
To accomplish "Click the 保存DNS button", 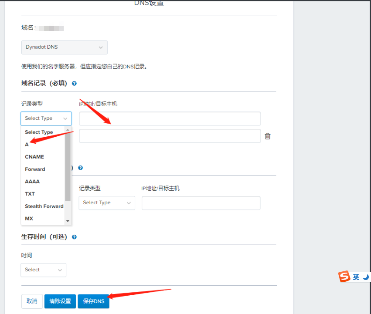I will pos(93,301).
